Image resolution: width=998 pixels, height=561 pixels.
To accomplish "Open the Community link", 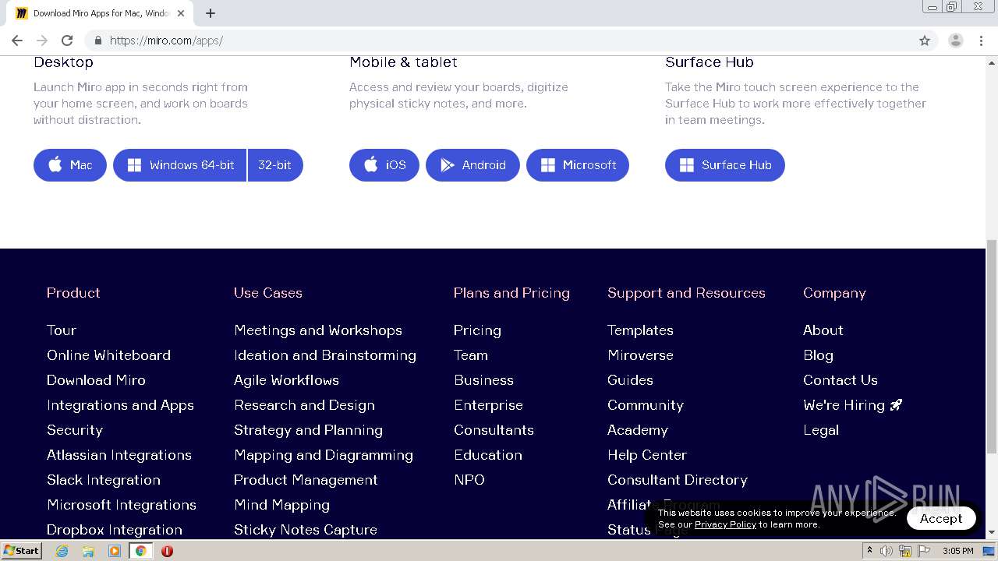I will point(646,405).
